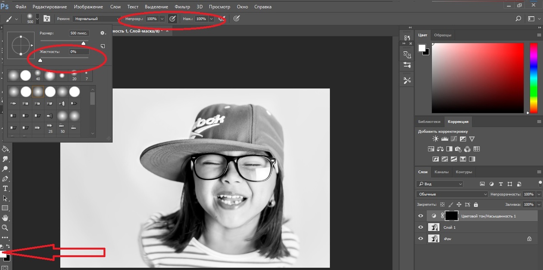Open the Вид layer filter dropdown

pyautogui.click(x=440, y=184)
